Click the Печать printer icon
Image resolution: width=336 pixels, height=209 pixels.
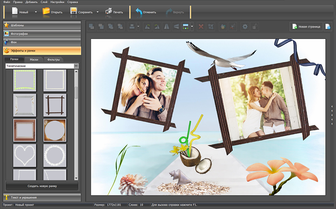(109, 11)
